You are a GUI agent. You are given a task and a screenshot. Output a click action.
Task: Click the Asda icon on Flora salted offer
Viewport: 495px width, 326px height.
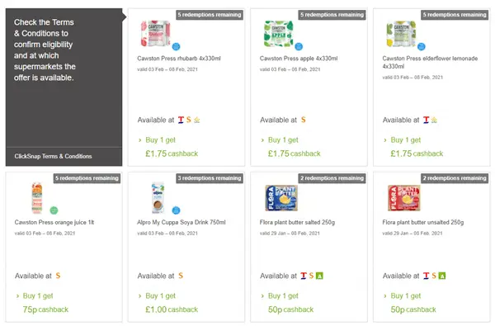(319, 276)
